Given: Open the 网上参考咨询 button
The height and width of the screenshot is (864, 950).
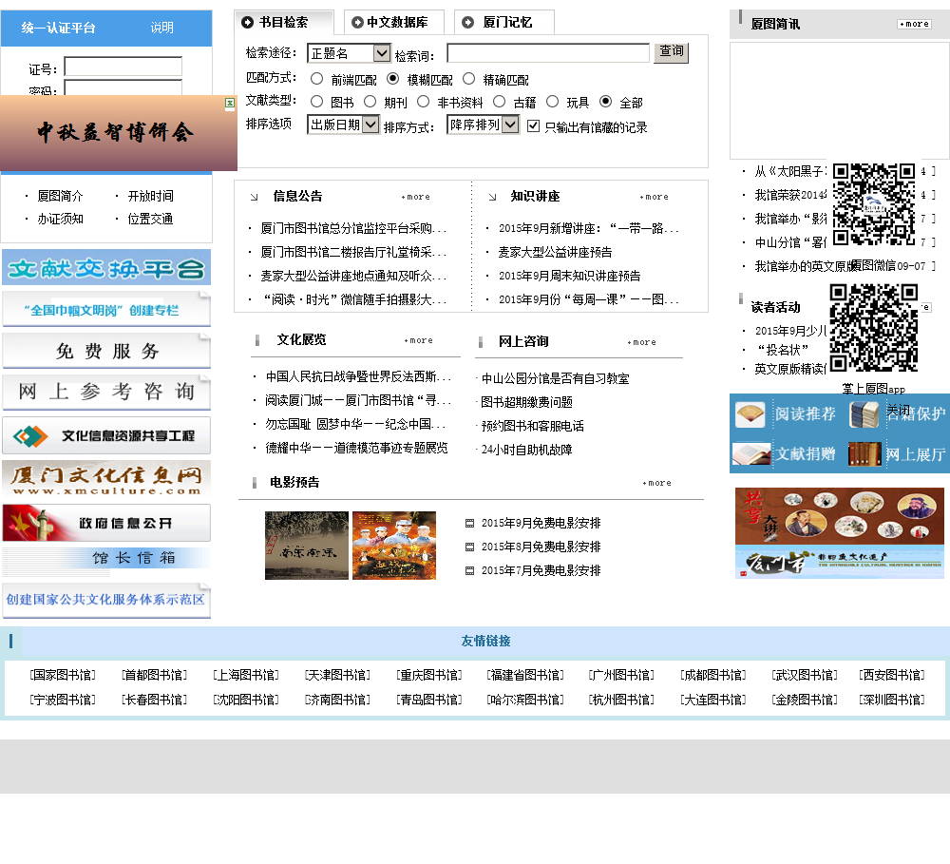Looking at the screenshot, I should [x=106, y=392].
